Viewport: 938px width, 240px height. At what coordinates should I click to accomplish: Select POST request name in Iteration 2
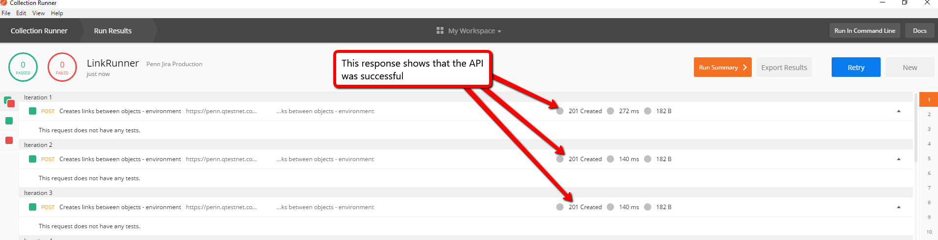click(x=120, y=159)
